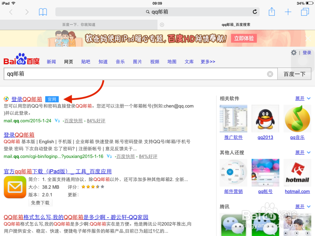Clear the search box with the x icon
The height and width of the screenshot is (236, 315).
pos(270,74)
